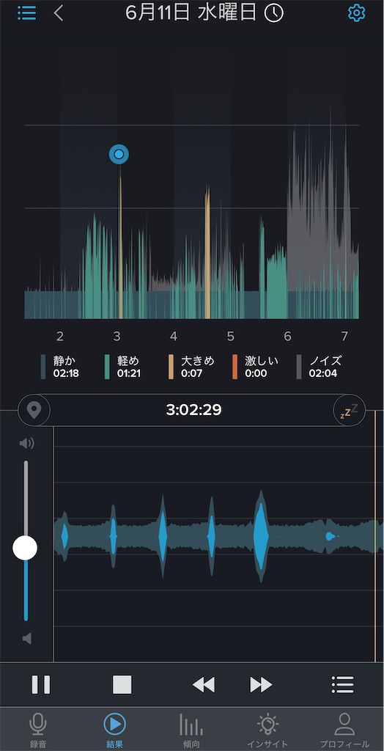Open the 傾向 tab

pyautogui.click(x=191, y=730)
